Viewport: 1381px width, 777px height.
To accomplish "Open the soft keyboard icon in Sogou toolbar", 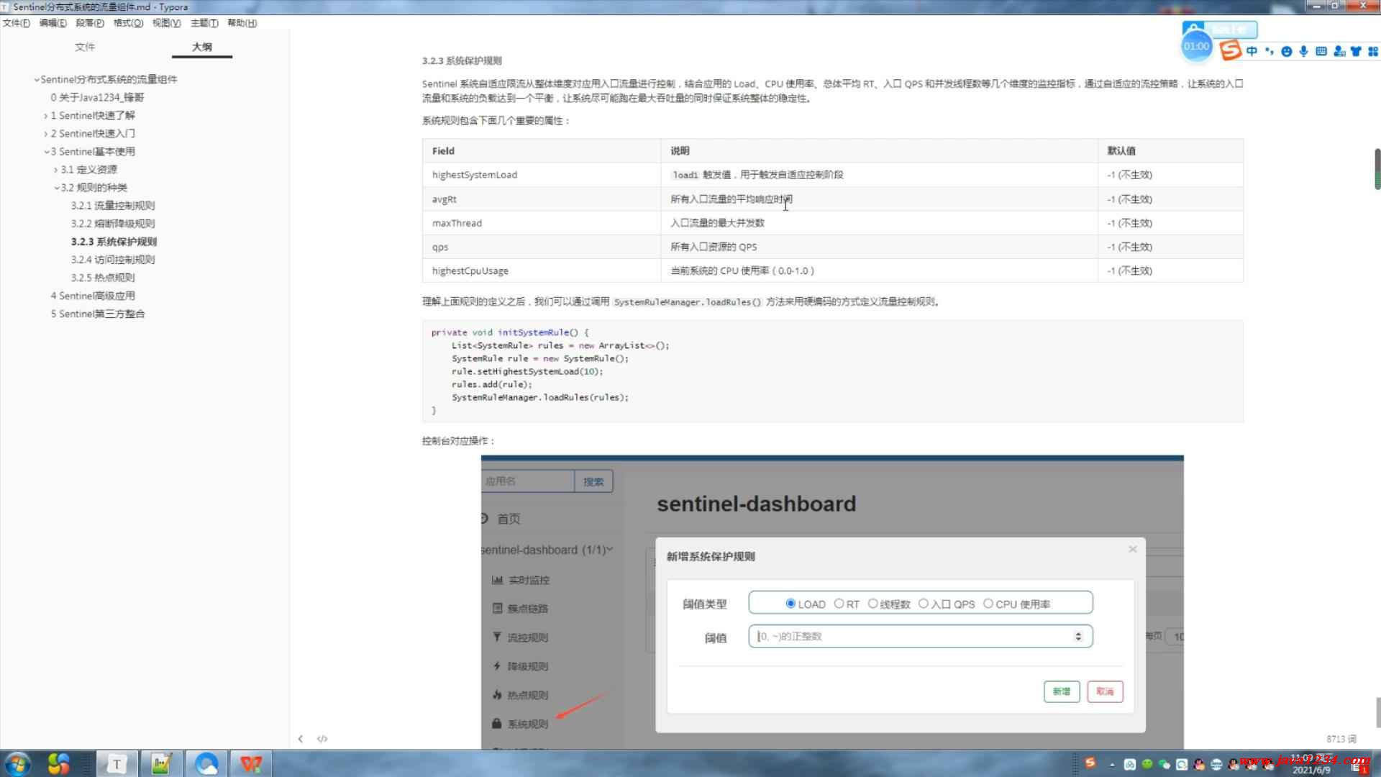I will click(1321, 51).
